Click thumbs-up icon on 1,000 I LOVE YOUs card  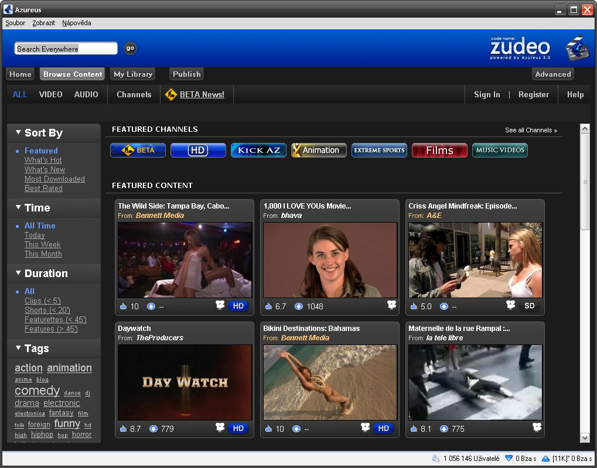point(268,306)
